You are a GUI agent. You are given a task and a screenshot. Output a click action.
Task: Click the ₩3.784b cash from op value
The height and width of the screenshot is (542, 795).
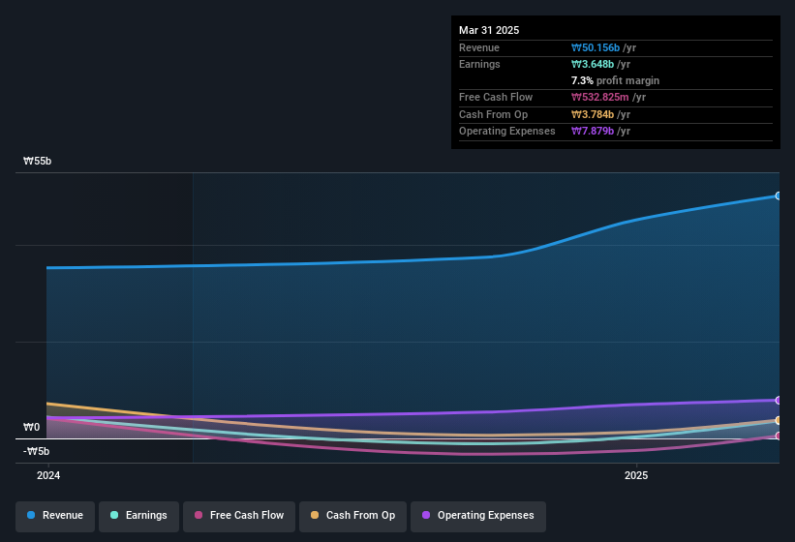pos(593,114)
